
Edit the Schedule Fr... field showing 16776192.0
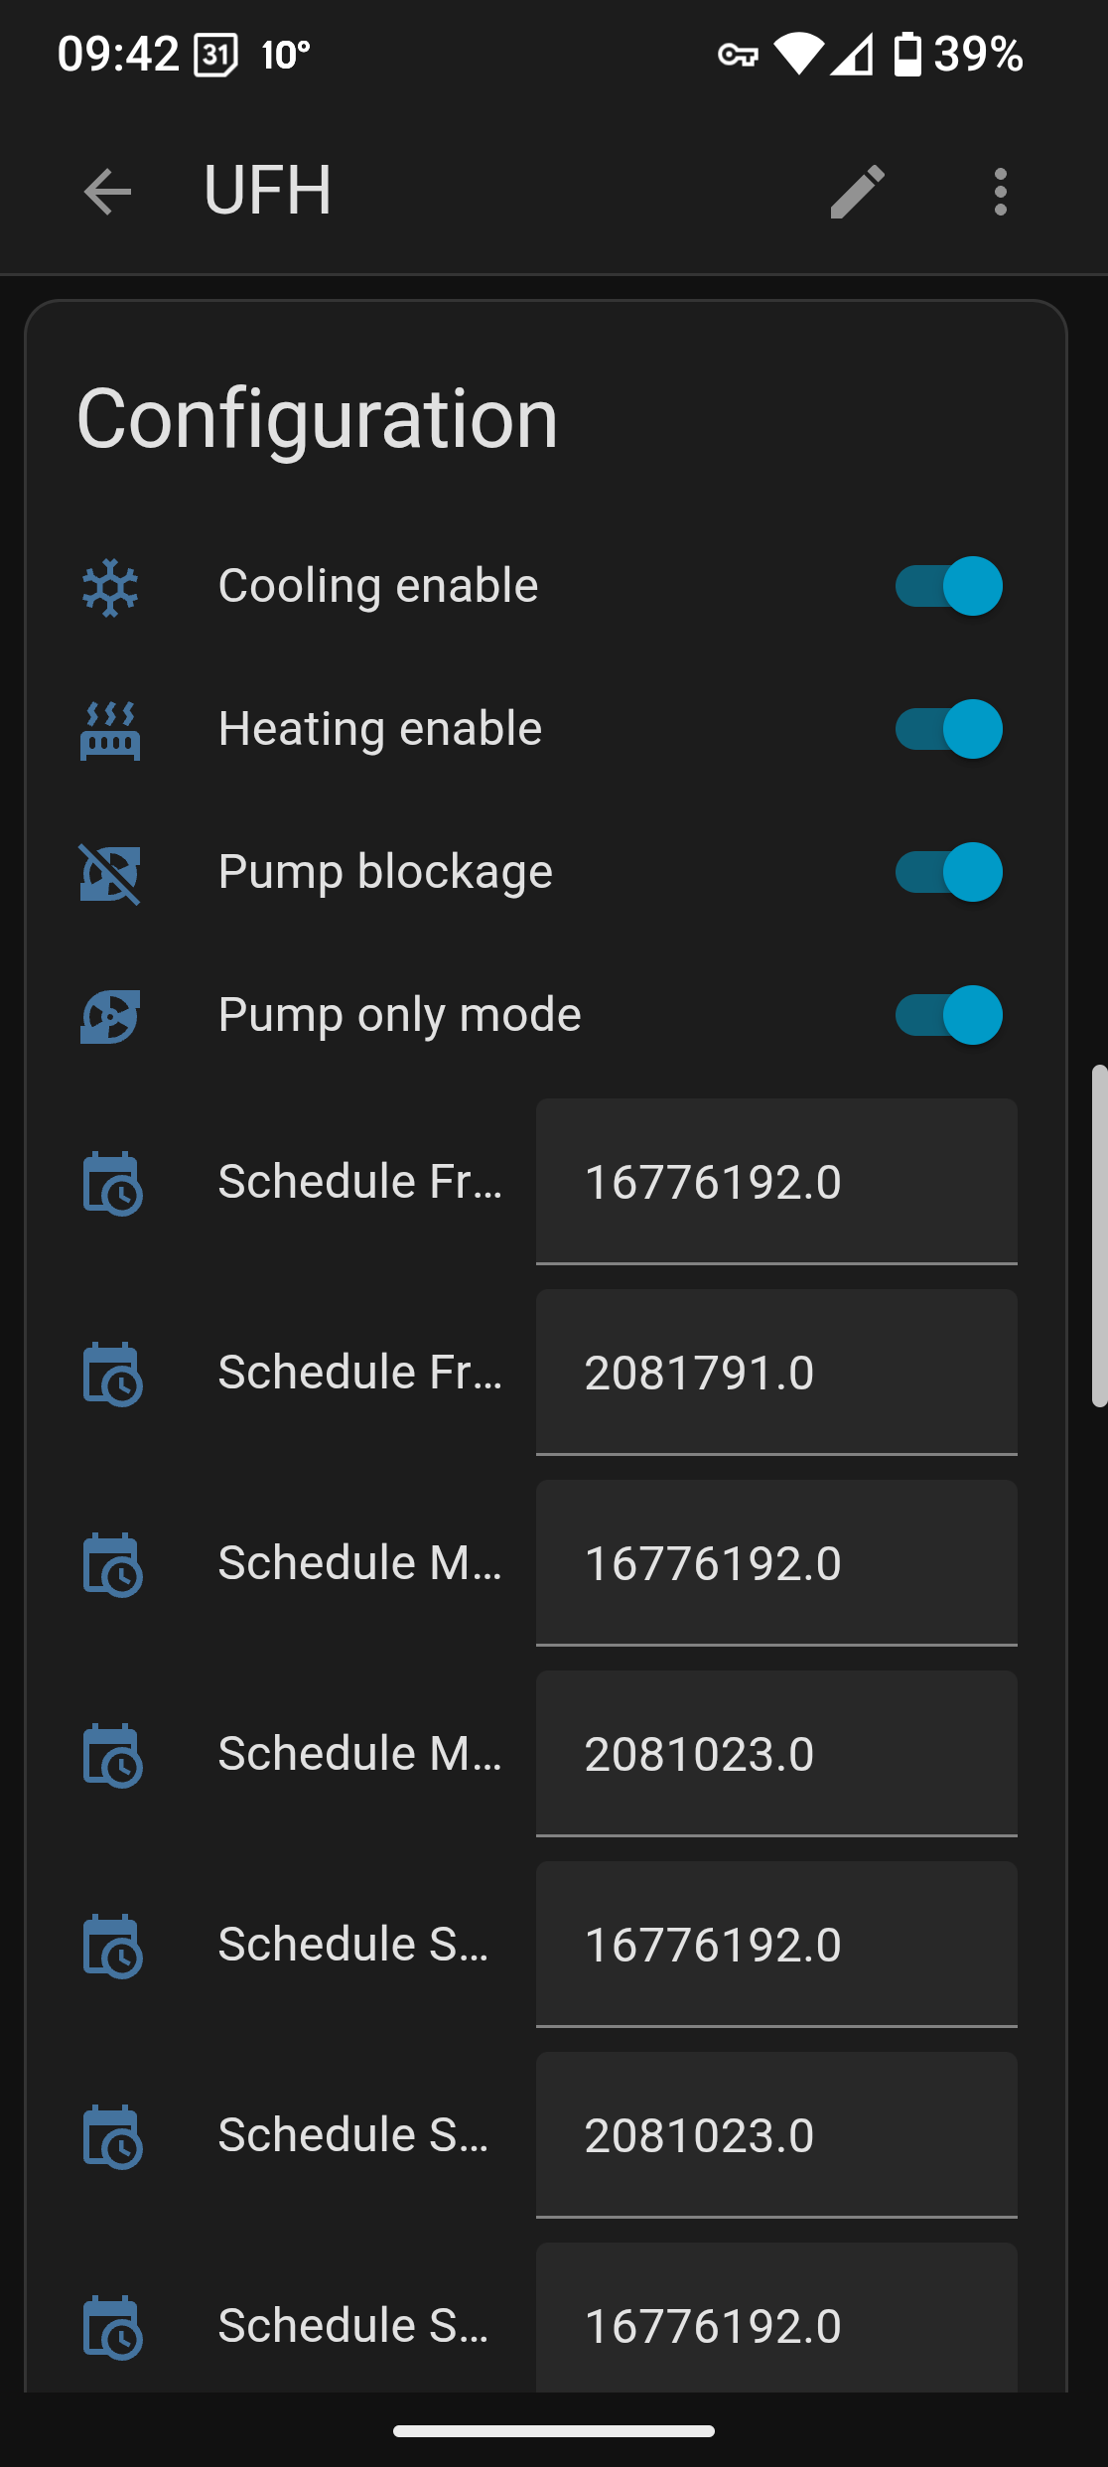[x=775, y=1182]
